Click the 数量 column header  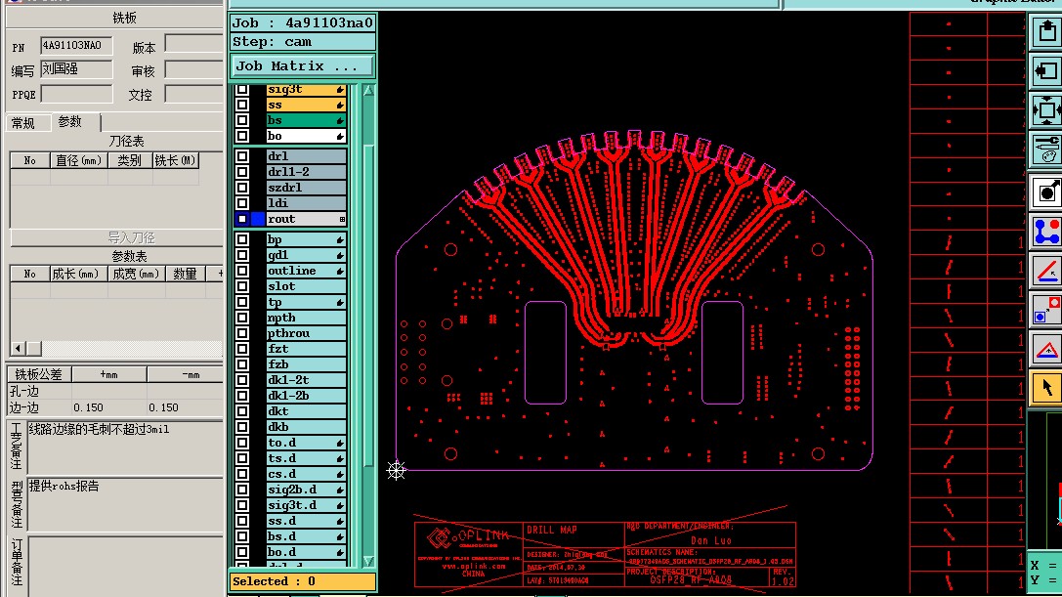(x=185, y=274)
